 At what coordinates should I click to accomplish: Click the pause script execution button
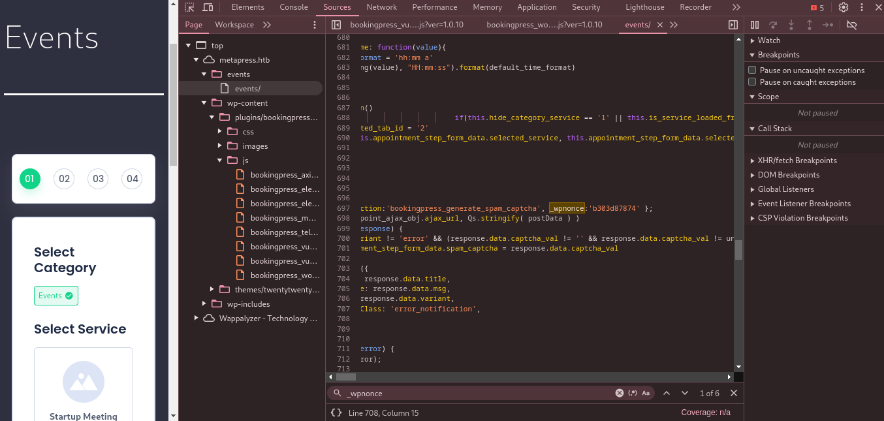[755, 25]
